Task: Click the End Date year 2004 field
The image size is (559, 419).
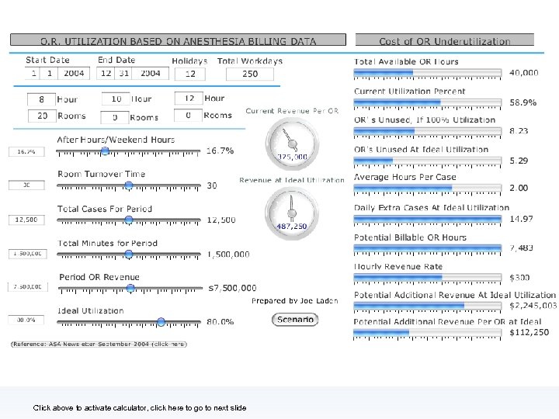Action: pyautogui.click(x=150, y=74)
